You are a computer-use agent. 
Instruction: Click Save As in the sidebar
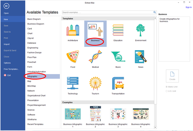pyautogui.click(x=7, y=32)
